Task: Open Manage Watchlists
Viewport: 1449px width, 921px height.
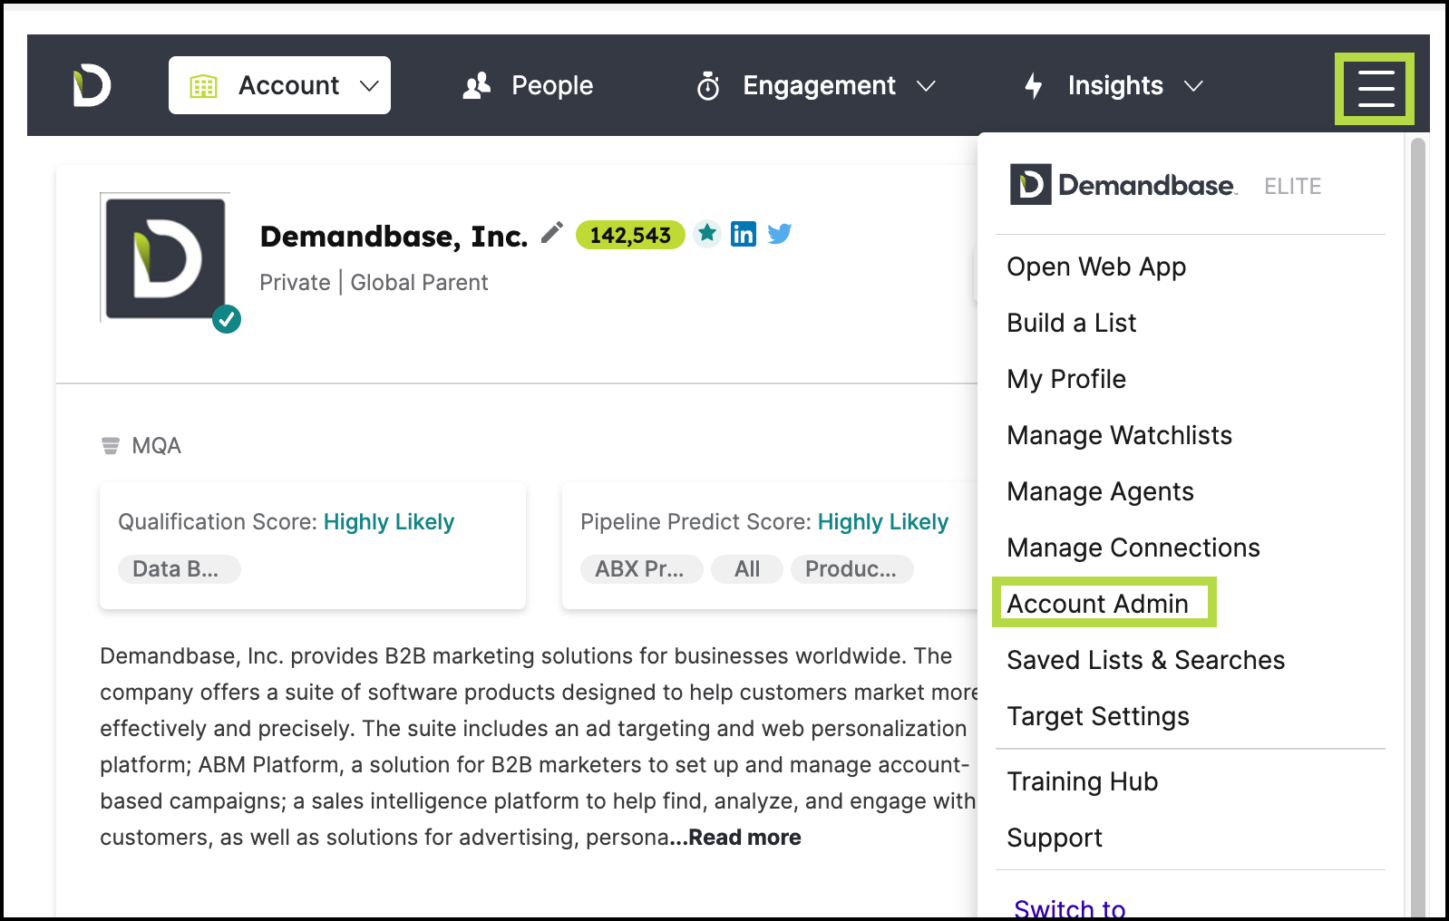Action: 1119,435
